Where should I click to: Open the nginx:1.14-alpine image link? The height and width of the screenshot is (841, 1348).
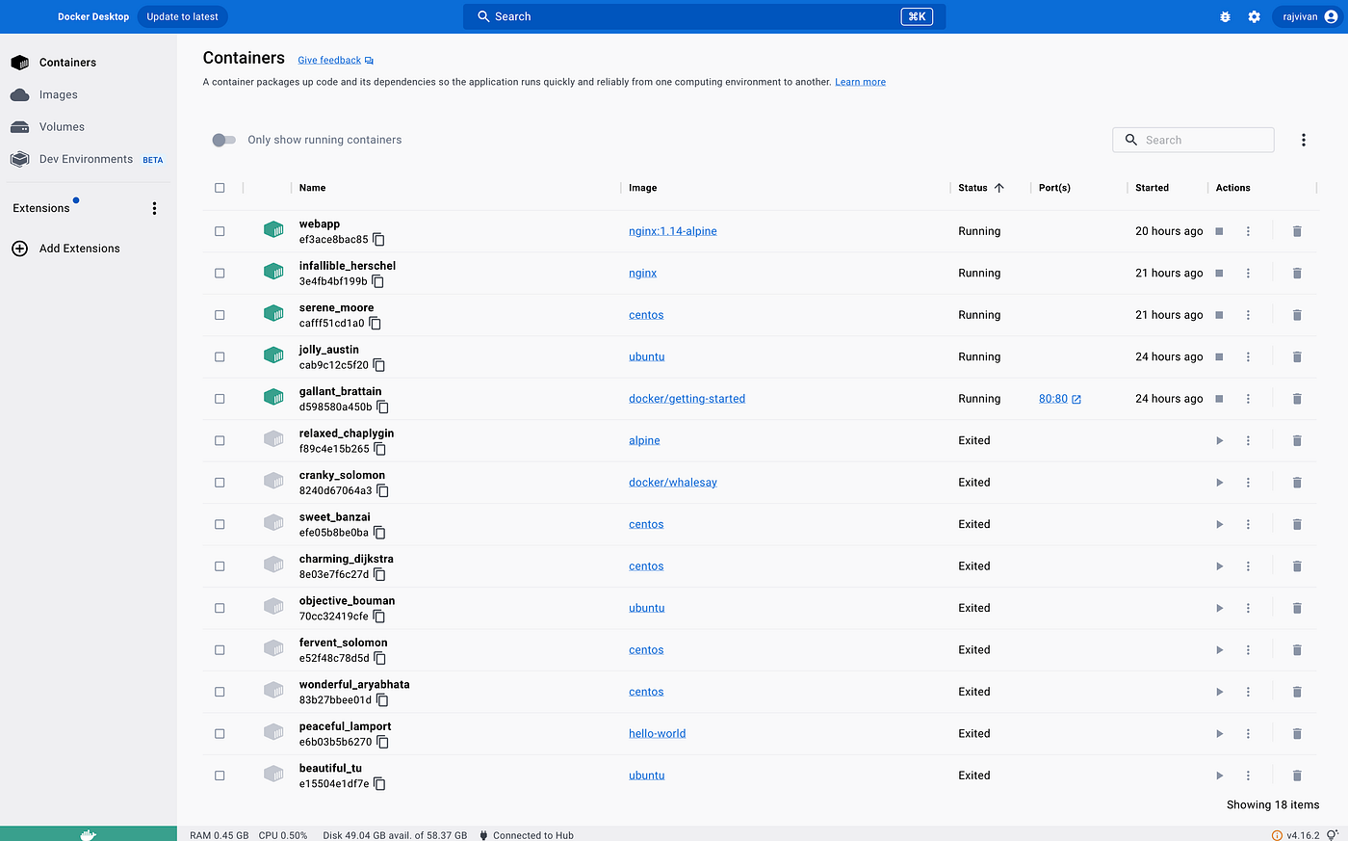click(672, 231)
